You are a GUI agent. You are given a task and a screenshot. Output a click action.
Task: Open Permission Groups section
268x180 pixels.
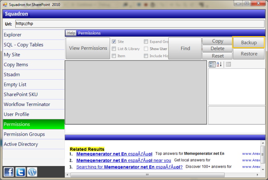pyautogui.click(x=34, y=134)
